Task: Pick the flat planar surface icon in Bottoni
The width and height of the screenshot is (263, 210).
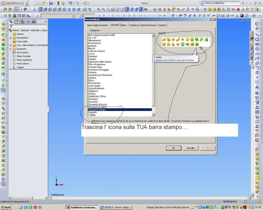Action: pyautogui.click(x=163, y=40)
